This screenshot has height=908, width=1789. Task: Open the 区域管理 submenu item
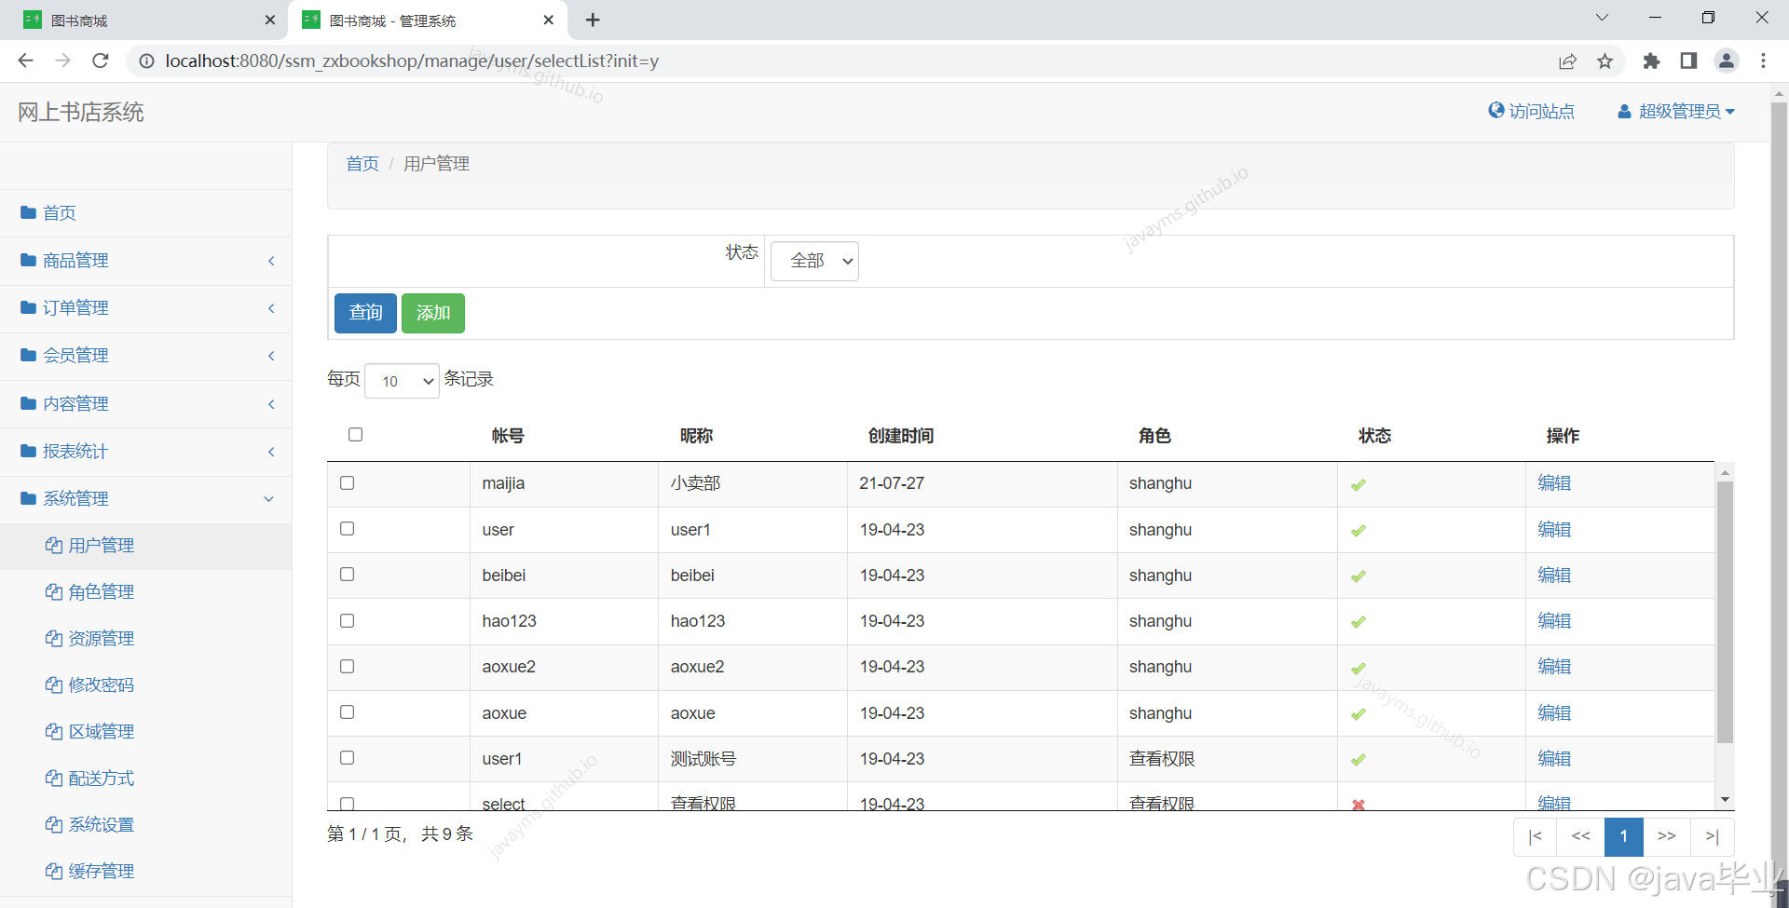[101, 731]
